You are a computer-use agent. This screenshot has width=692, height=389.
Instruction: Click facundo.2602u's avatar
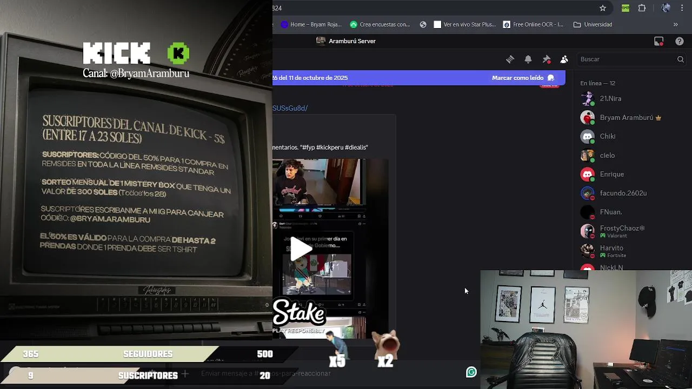coord(588,193)
